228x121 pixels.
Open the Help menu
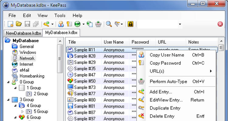pos(77,15)
